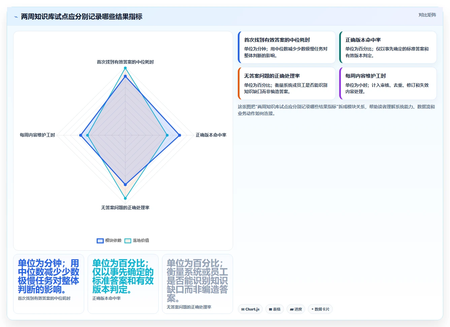This screenshot has width=450, height=327.
Task: Click radar axis label 无答案问题的正确处理率
Action: (x=125, y=208)
